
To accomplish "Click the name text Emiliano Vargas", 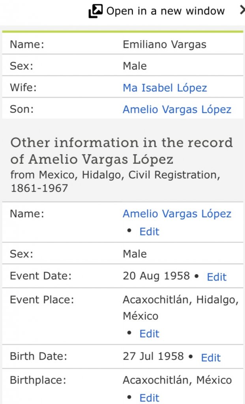I will coord(164,44).
